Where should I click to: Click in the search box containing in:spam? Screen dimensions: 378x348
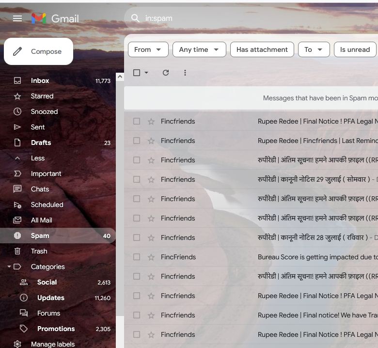[x=242, y=18]
